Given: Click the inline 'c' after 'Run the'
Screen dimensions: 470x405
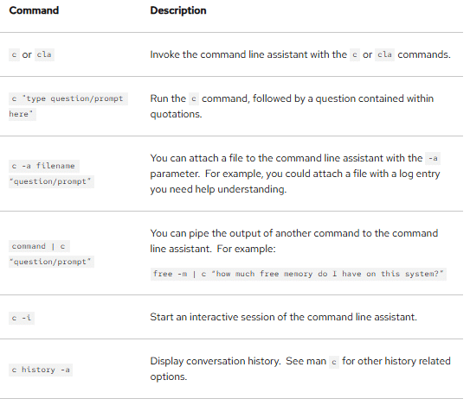Looking at the screenshot, I should click(x=194, y=98).
